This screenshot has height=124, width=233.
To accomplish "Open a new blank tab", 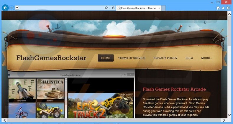I will tap(163, 8).
